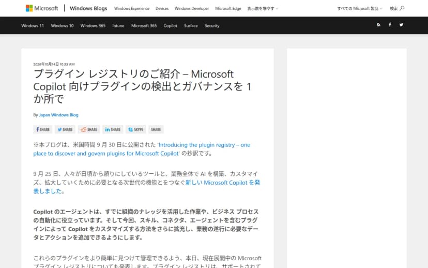Select Intune in the black nav bar
This screenshot has width=428, height=268.
[118, 26]
